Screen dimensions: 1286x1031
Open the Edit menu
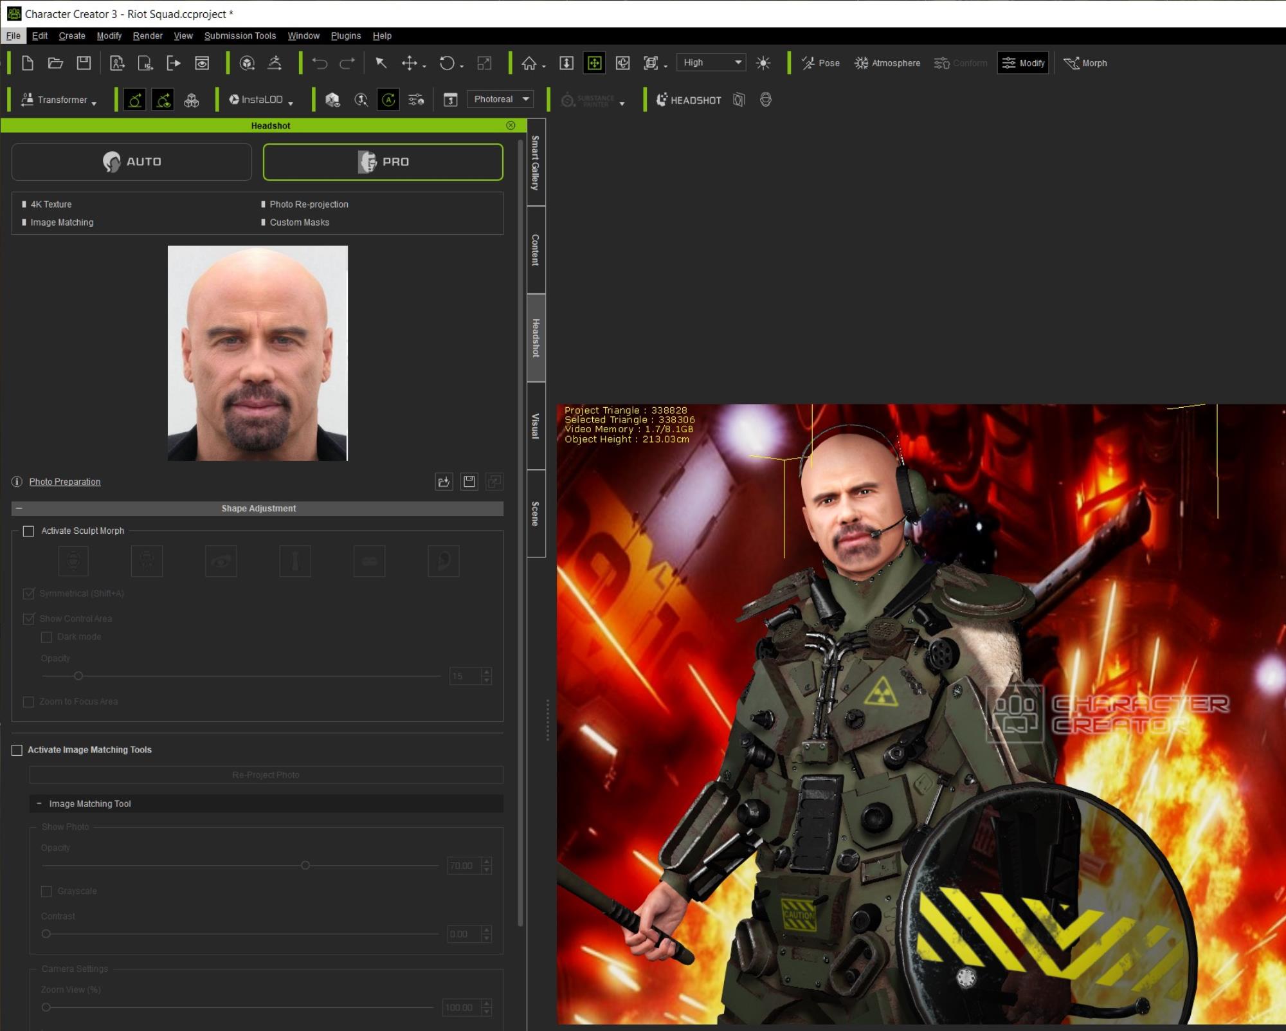tap(40, 36)
